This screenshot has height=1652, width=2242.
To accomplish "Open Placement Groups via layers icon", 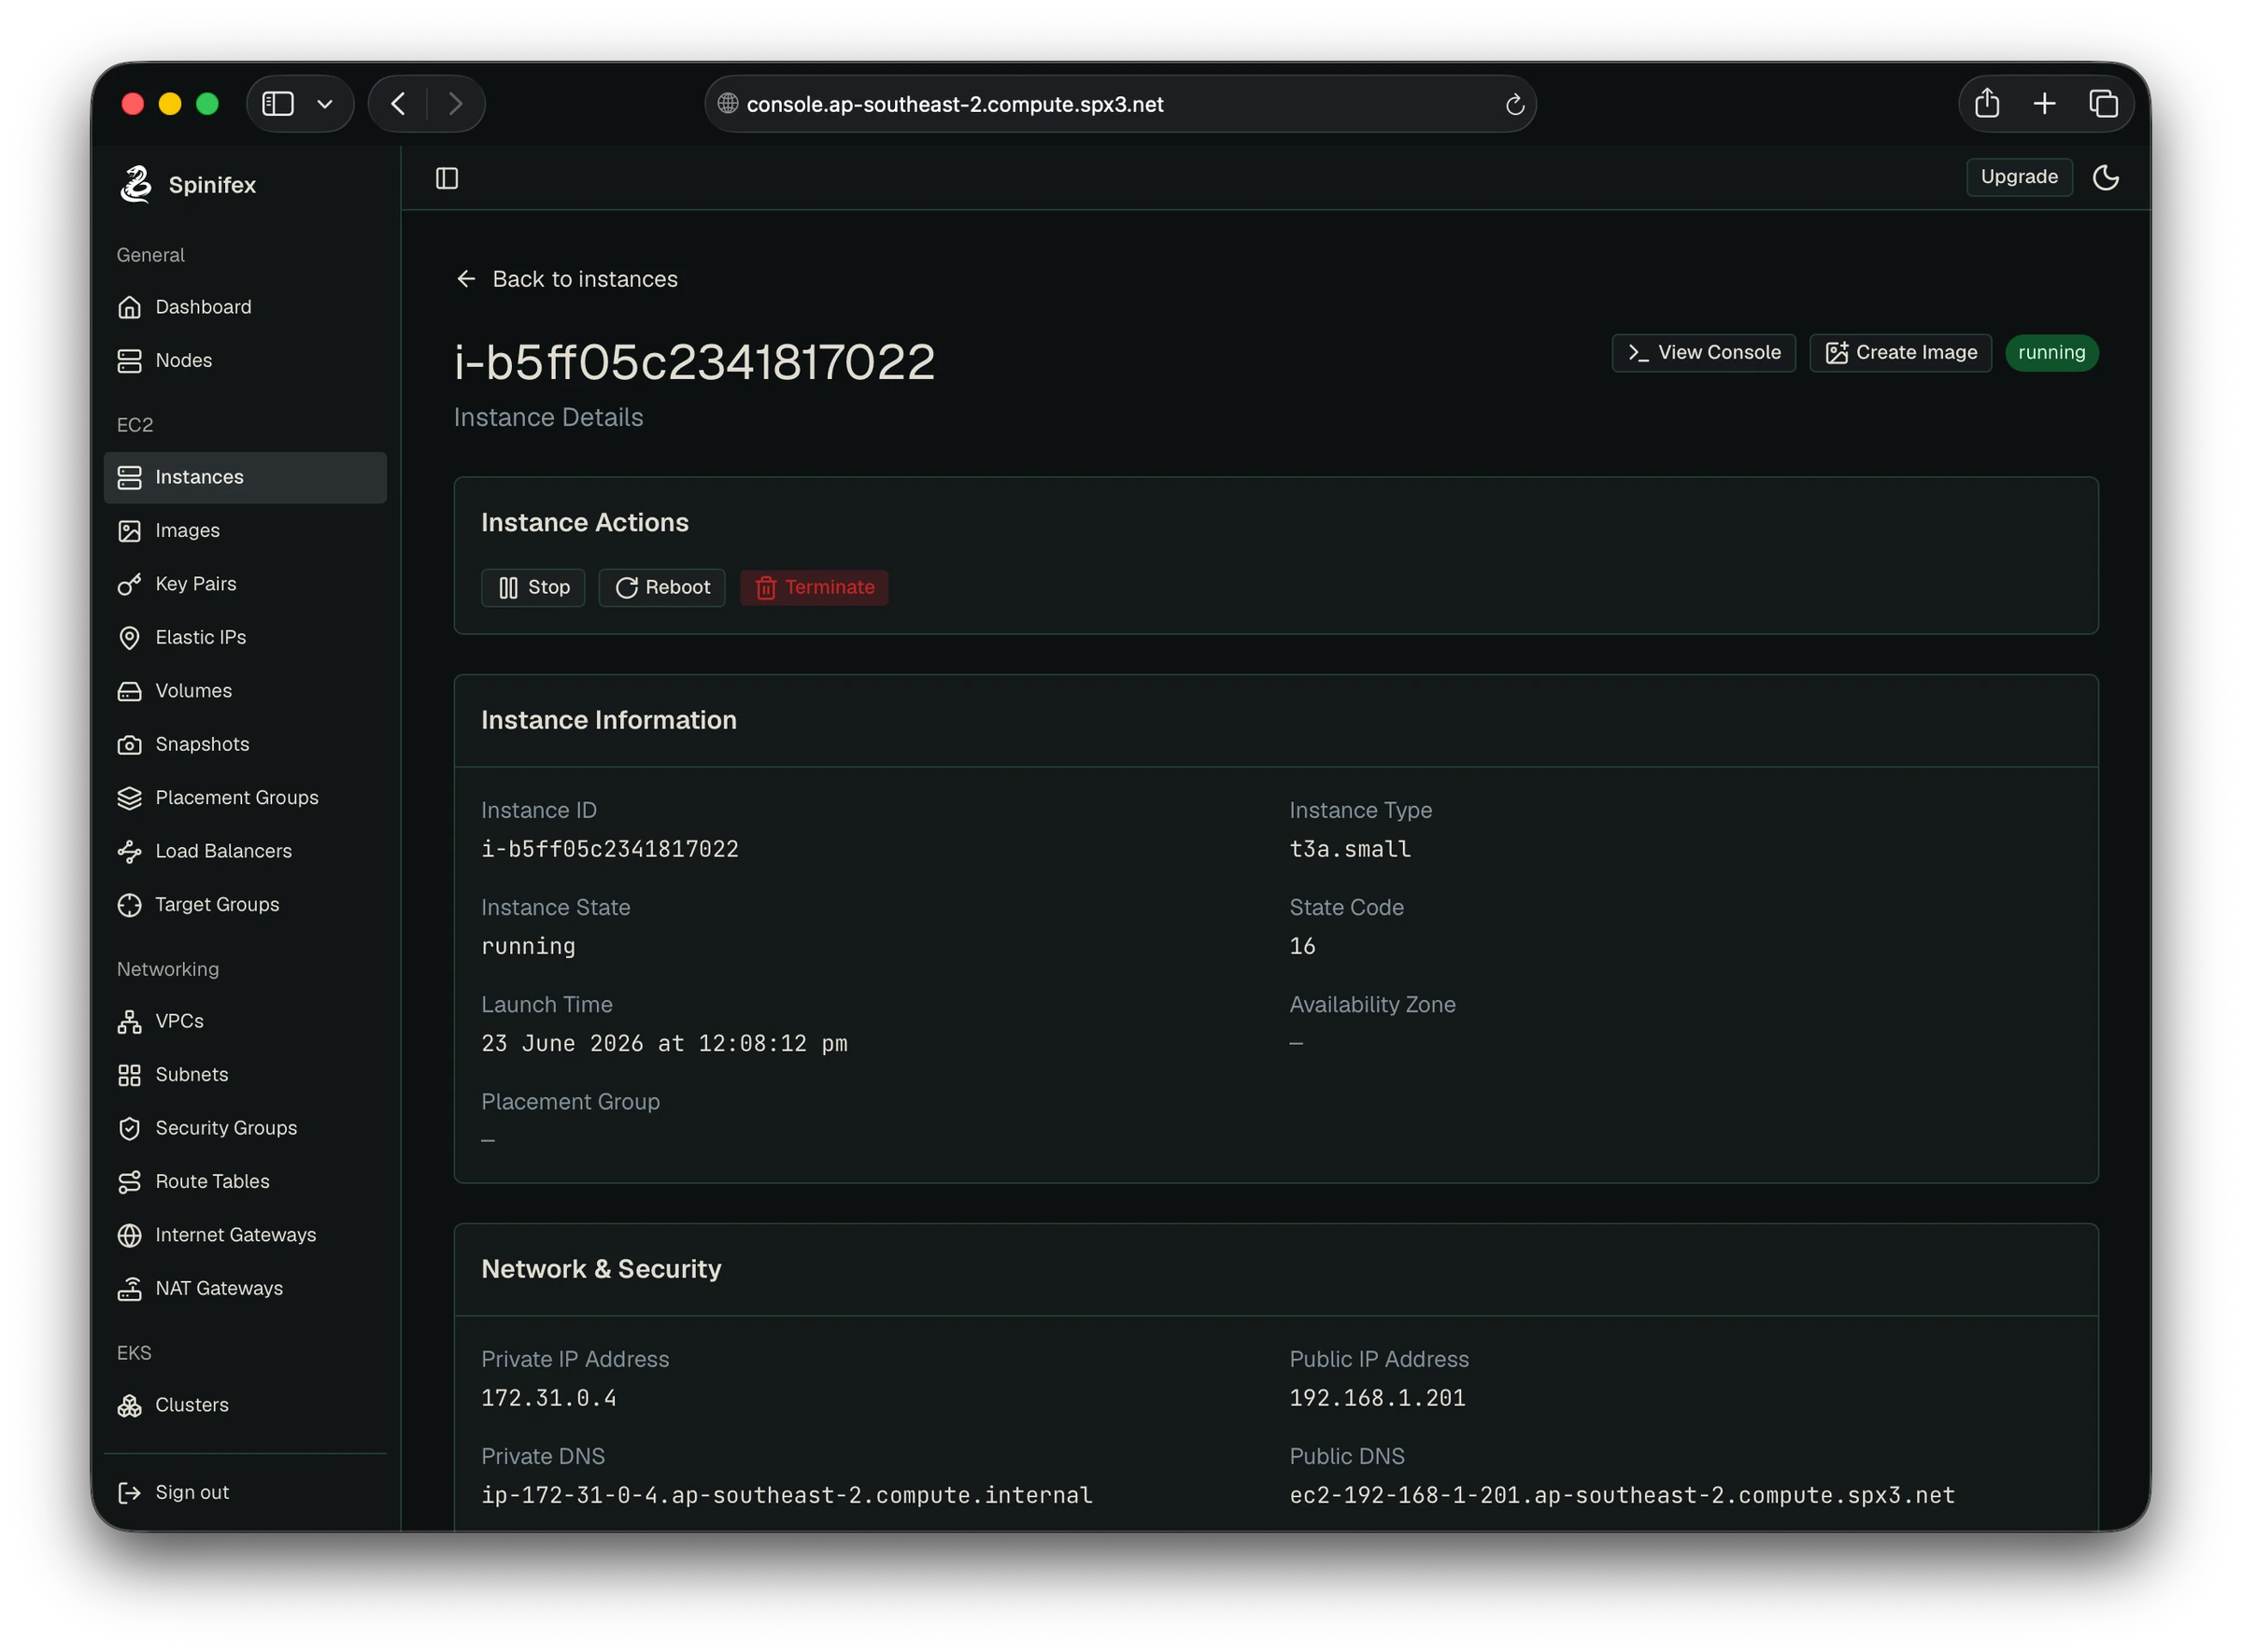I will (x=129, y=798).
